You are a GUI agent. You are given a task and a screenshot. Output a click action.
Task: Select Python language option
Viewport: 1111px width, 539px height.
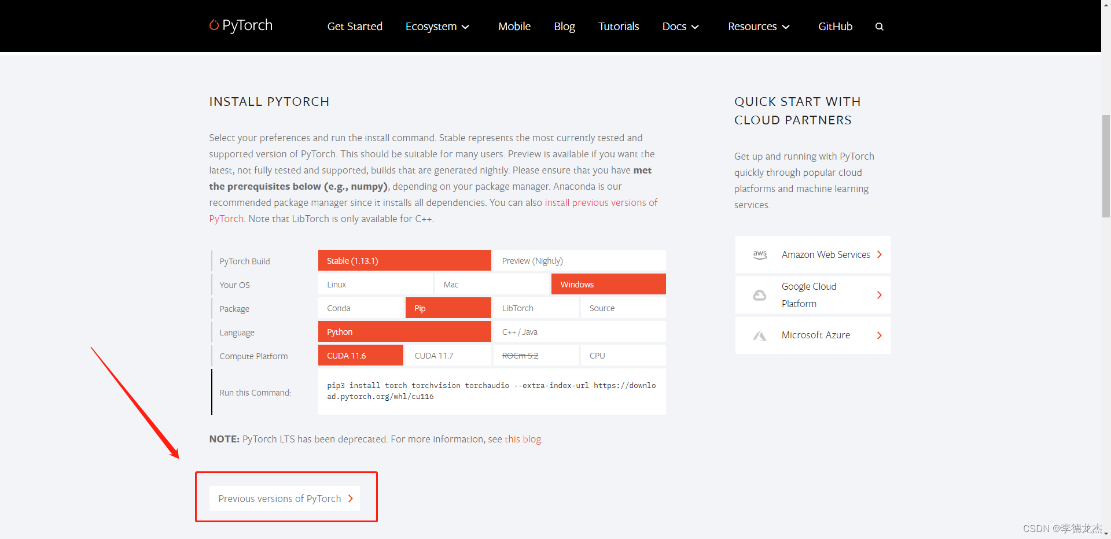pyautogui.click(x=404, y=331)
